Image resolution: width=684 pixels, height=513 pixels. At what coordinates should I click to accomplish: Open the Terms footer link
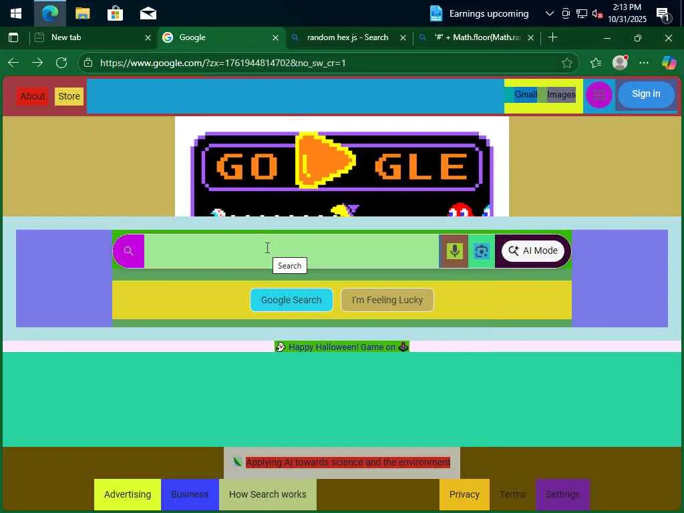[513, 495]
